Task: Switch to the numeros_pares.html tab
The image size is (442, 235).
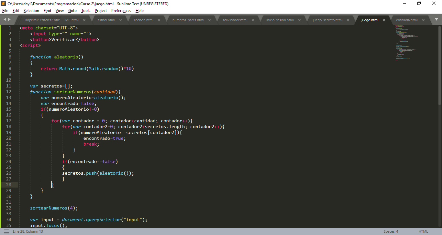Action: [188, 20]
